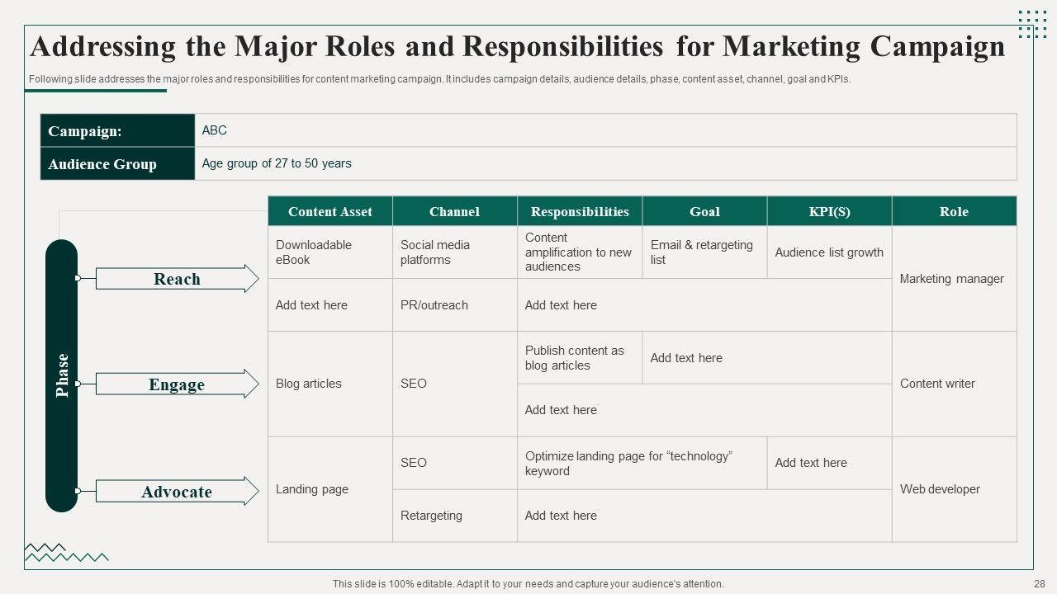Click the 'Marketing manager' role cell
The width and height of the screenshot is (1057, 594).
(x=954, y=279)
